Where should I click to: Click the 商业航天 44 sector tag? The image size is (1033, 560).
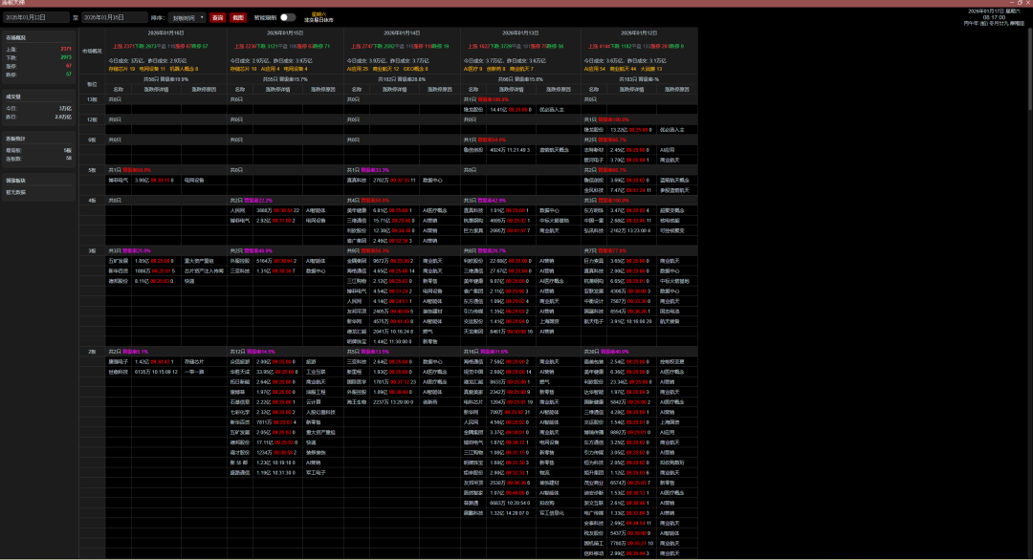pyautogui.click(x=622, y=69)
